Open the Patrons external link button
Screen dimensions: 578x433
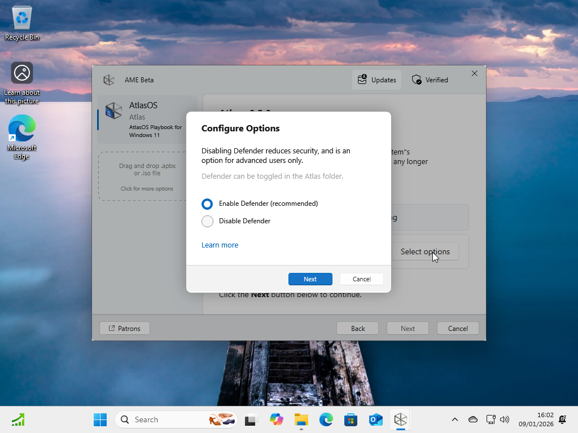pyautogui.click(x=125, y=329)
